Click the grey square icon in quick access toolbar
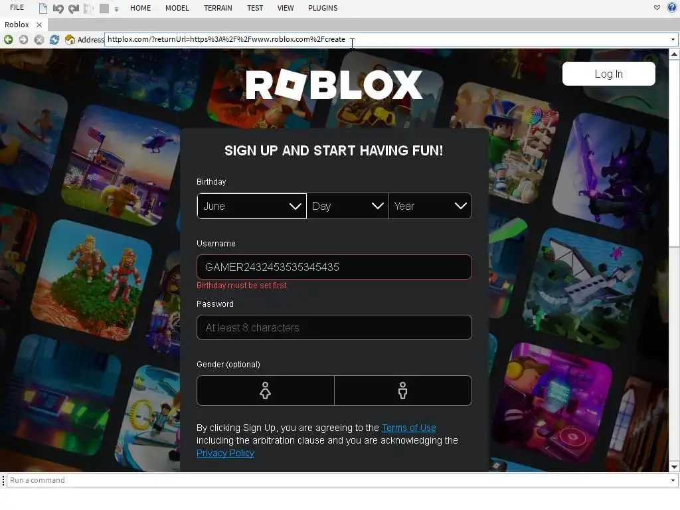 [x=104, y=8]
